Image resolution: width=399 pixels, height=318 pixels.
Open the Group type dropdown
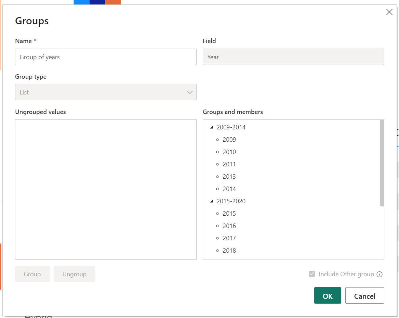pyautogui.click(x=106, y=92)
